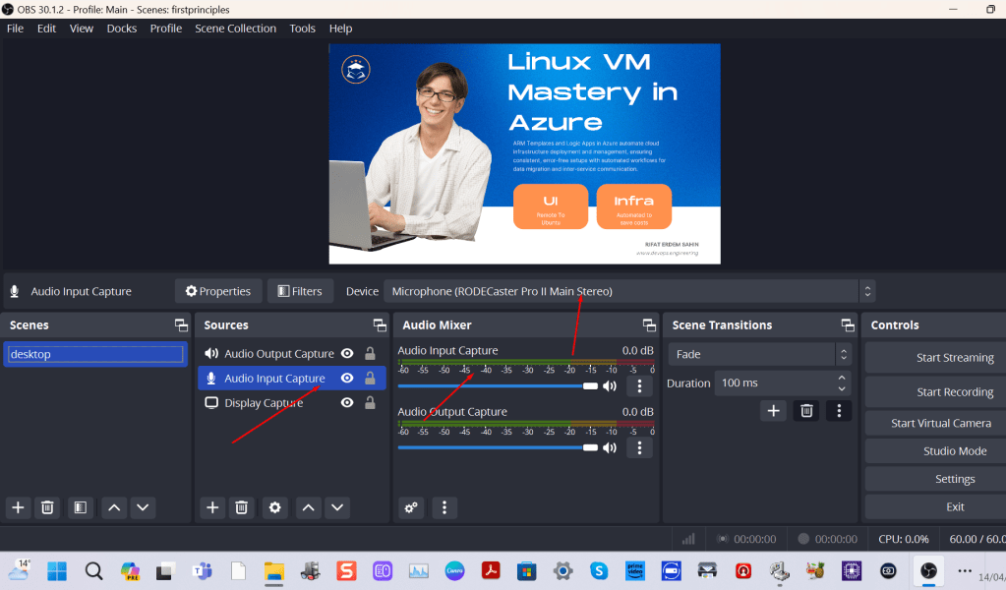The width and height of the screenshot is (1006, 590).
Task: Move source down arrow in Sources dock
Action: 337,507
